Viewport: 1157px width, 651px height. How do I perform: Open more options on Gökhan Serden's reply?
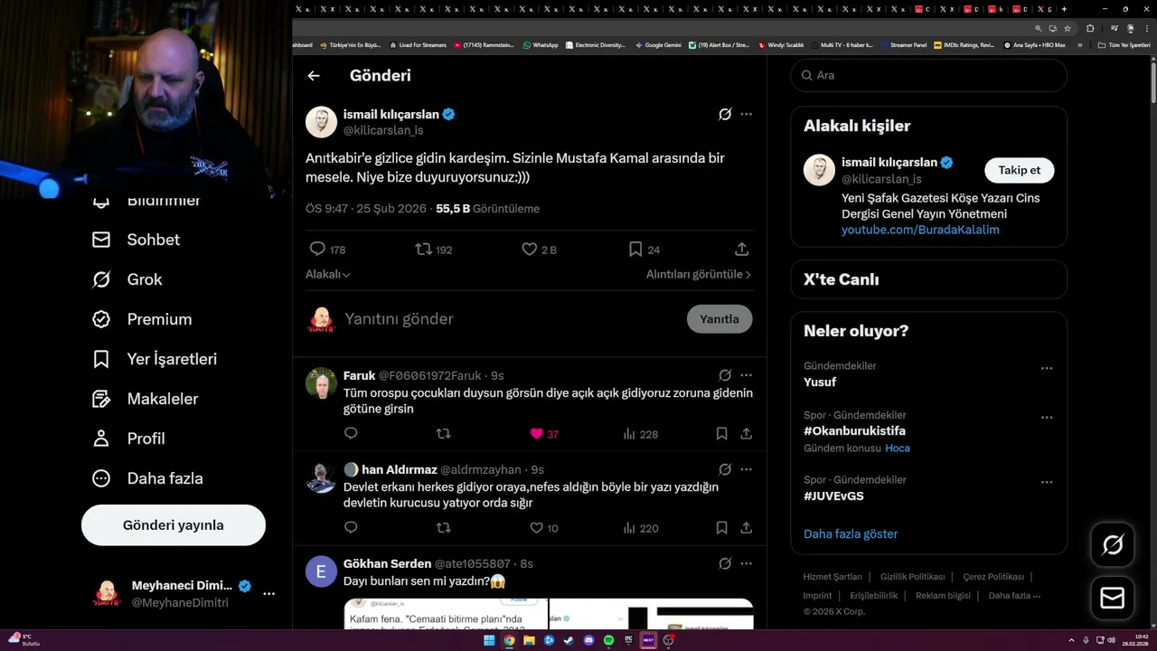click(746, 563)
